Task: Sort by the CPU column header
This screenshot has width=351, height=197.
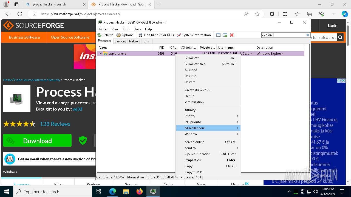Action: (x=172, y=48)
